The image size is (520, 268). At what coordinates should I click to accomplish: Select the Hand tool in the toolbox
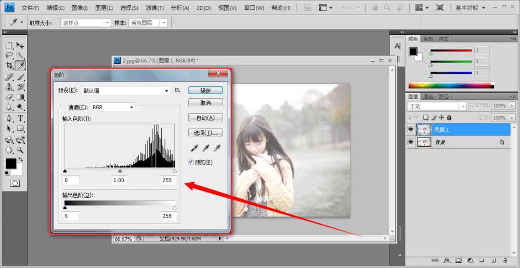click(x=9, y=150)
